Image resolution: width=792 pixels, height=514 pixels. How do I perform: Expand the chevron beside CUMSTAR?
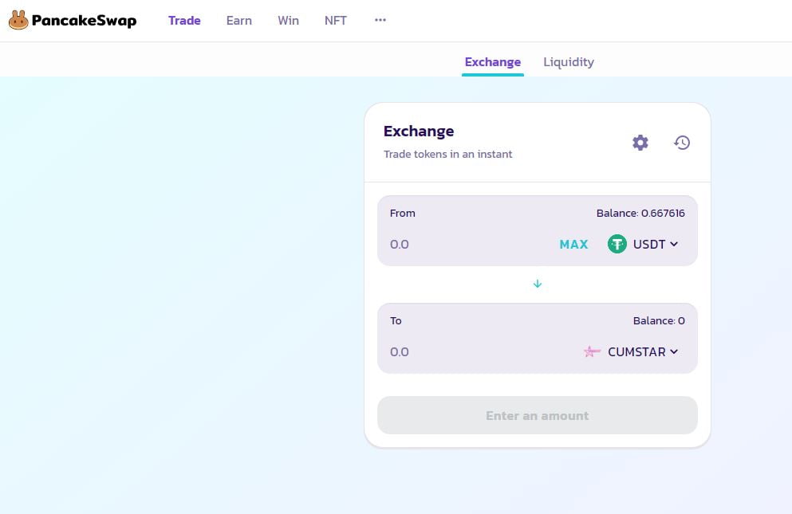(674, 352)
